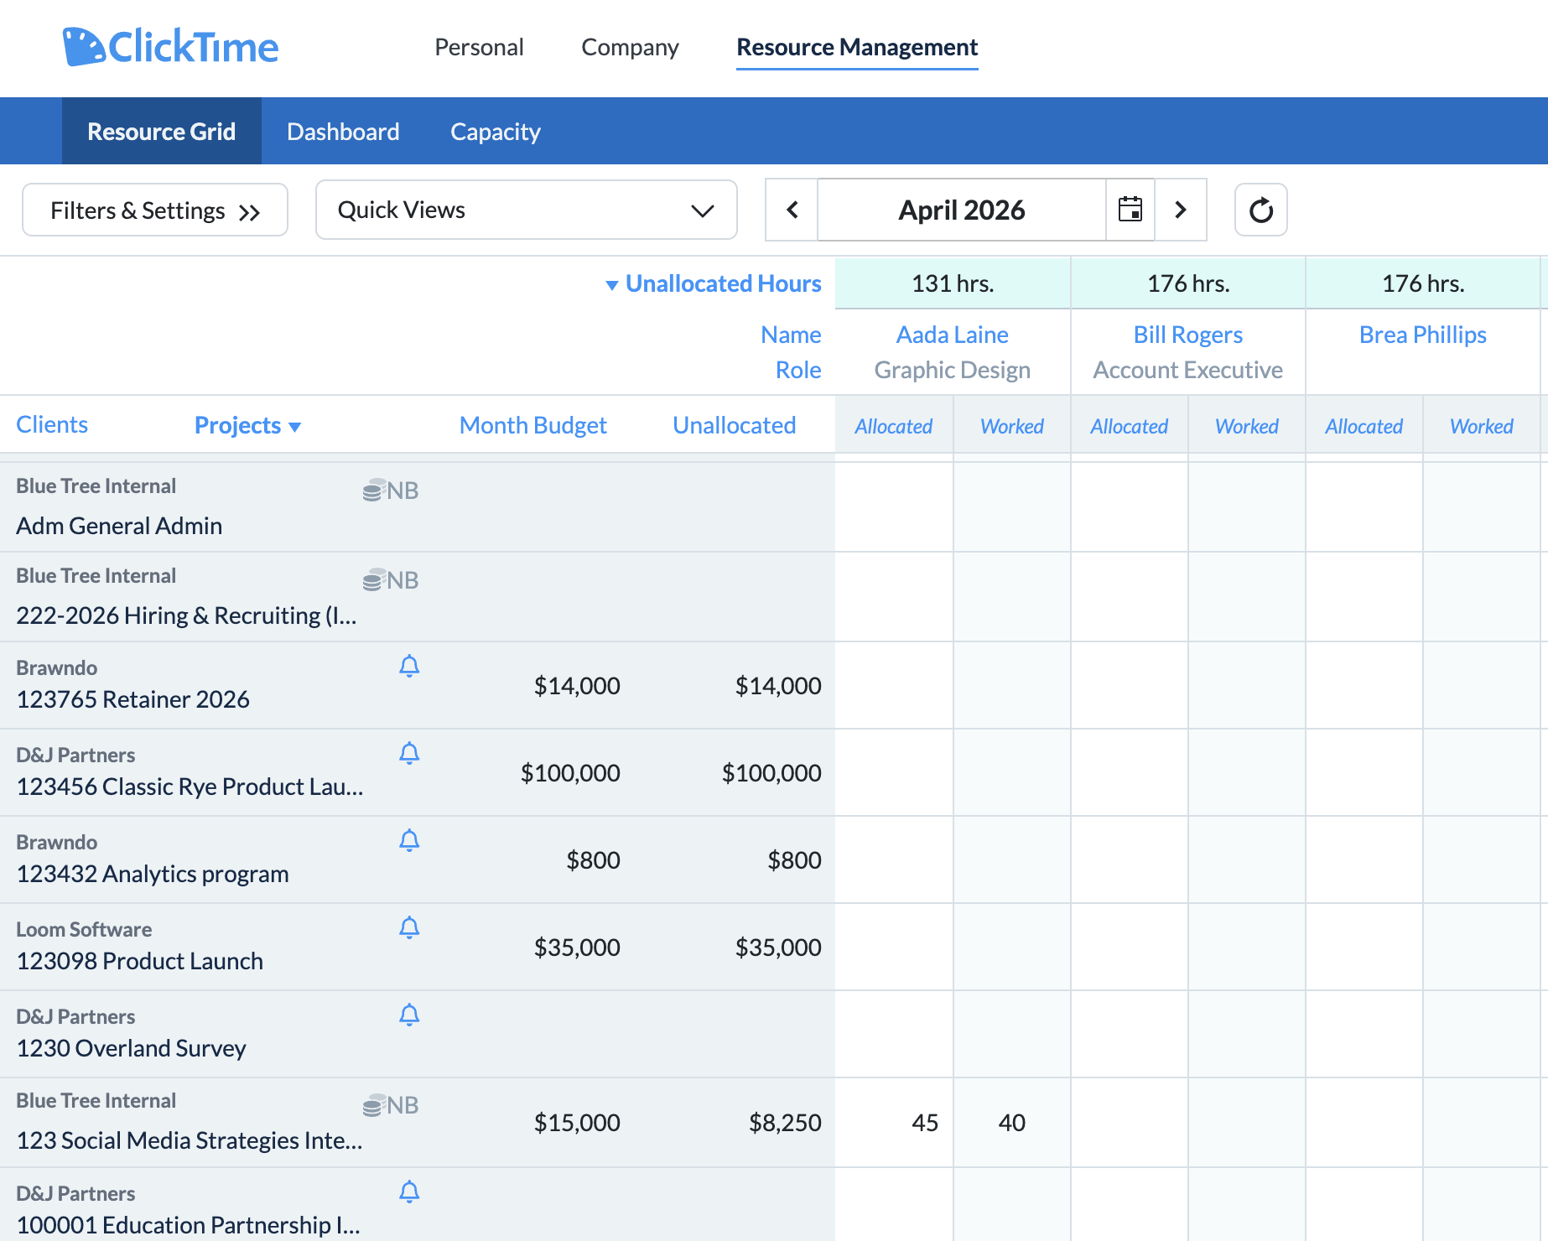Advance to next month arrow
1548x1241 pixels.
[1181, 210]
